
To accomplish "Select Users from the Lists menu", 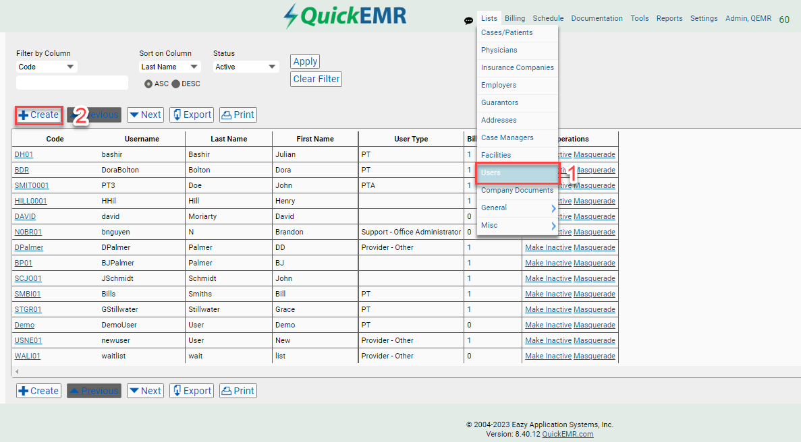I will [x=517, y=172].
